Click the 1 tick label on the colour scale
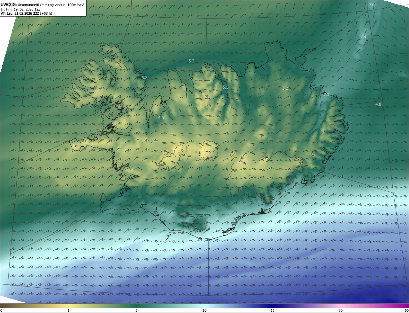Viewport: 409px width, 313px height. pyautogui.click(x=68, y=311)
